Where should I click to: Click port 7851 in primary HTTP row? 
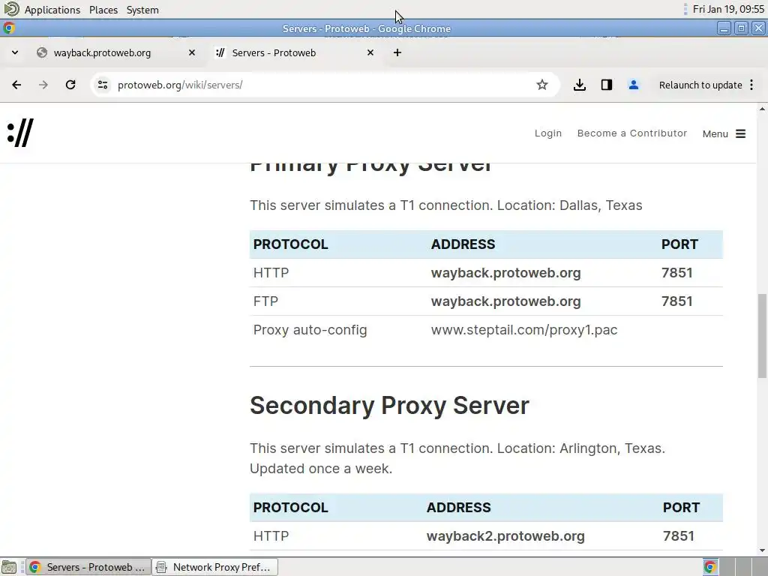point(677,273)
